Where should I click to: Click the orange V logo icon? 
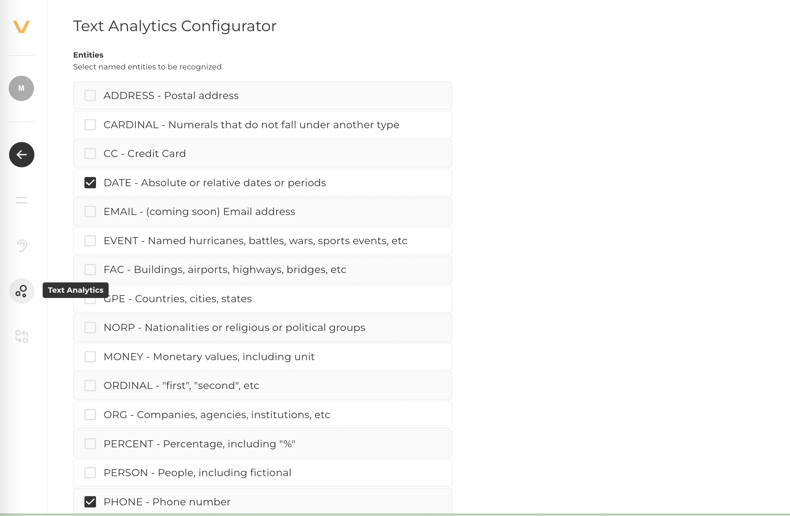[21, 27]
